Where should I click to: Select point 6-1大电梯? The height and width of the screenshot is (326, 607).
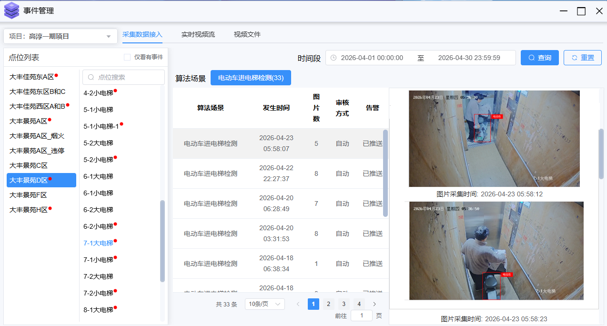98,176
